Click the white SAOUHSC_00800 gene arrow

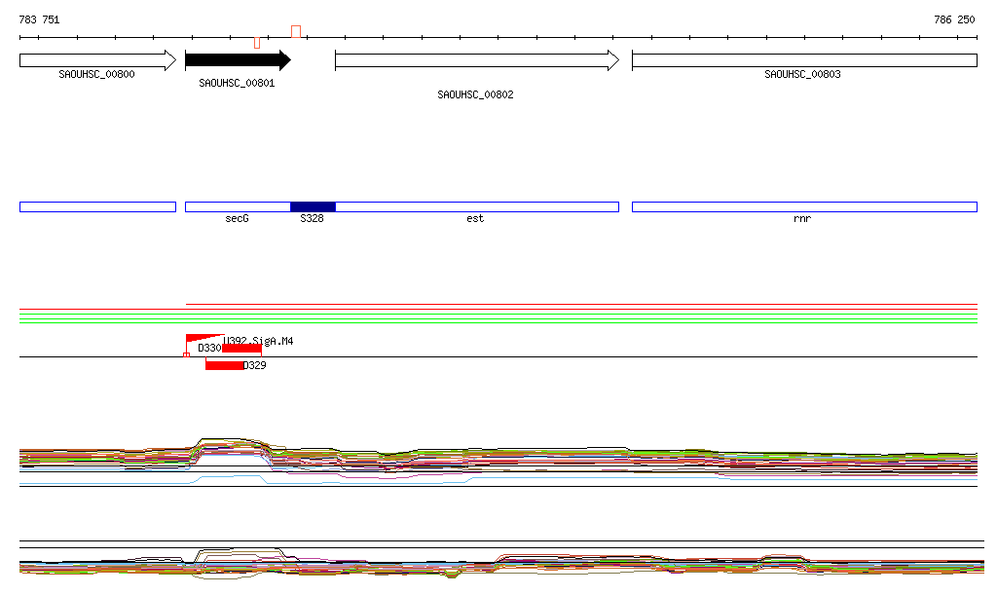click(x=97, y=60)
